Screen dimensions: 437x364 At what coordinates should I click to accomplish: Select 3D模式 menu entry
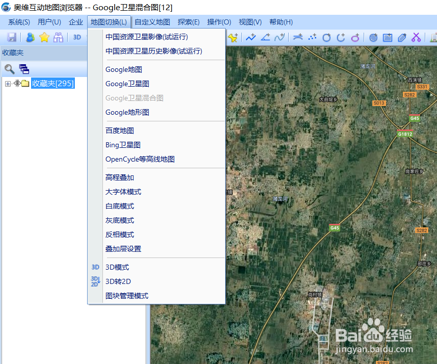(x=164, y=267)
